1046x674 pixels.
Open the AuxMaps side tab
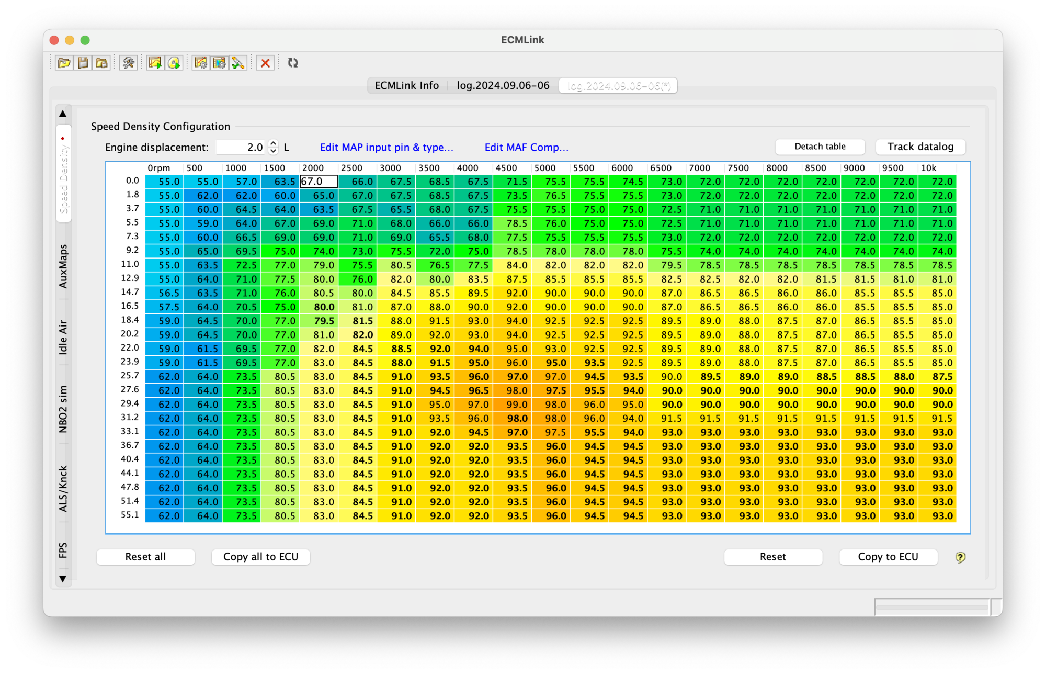(x=63, y=266)
